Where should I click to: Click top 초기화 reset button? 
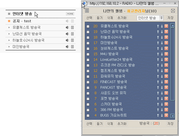pos(122,18)
